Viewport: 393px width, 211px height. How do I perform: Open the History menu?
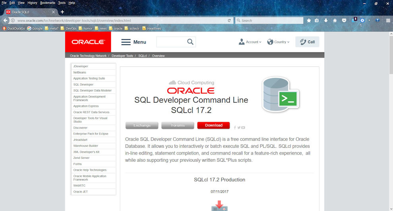click(32, 3)
